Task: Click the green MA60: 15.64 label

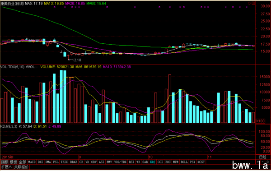Action: pos(96,4)
